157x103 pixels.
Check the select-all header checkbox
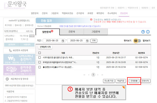39,53
